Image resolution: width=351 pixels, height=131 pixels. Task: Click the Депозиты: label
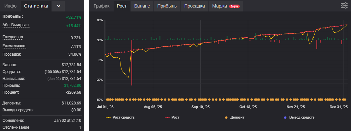[x=12, y=103]
